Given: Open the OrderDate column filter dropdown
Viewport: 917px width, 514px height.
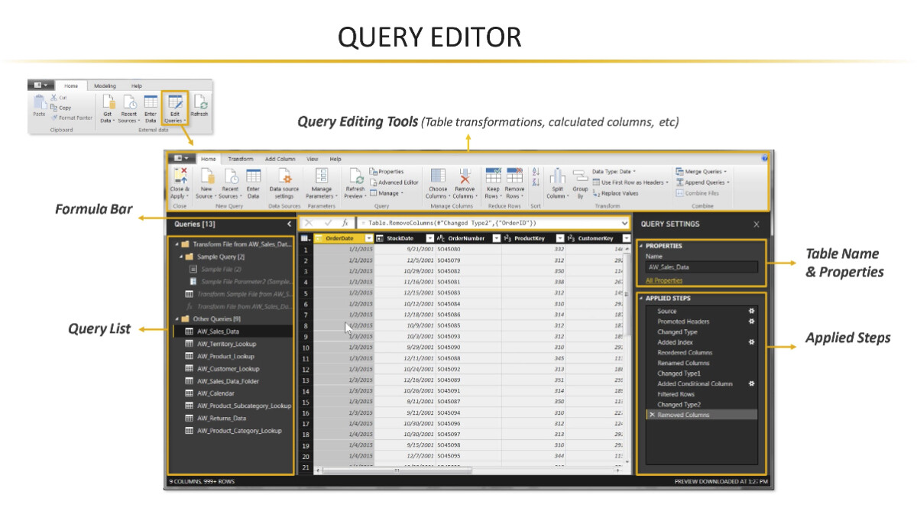Looking at the screenshot, I should (368, 238).
